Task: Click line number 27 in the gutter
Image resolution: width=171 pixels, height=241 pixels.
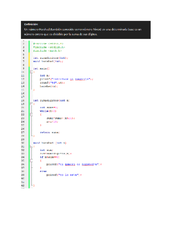Action: [23, 132]
